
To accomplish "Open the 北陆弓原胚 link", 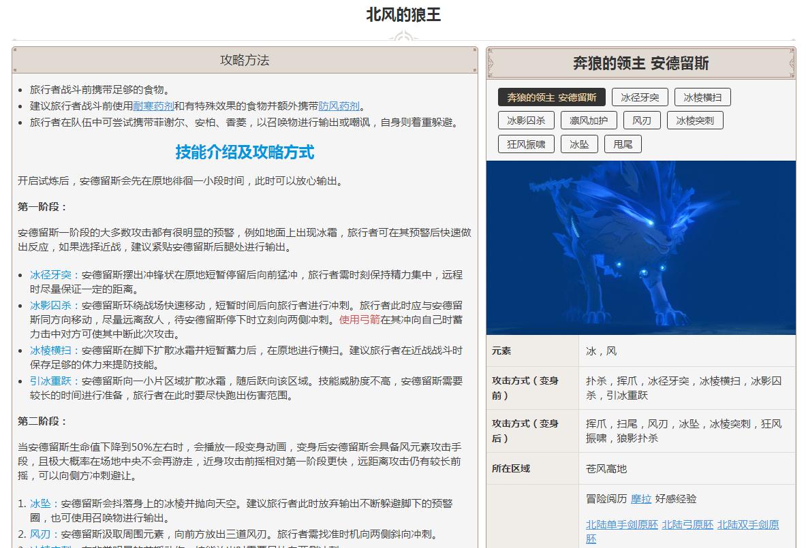I will point(687,524).
